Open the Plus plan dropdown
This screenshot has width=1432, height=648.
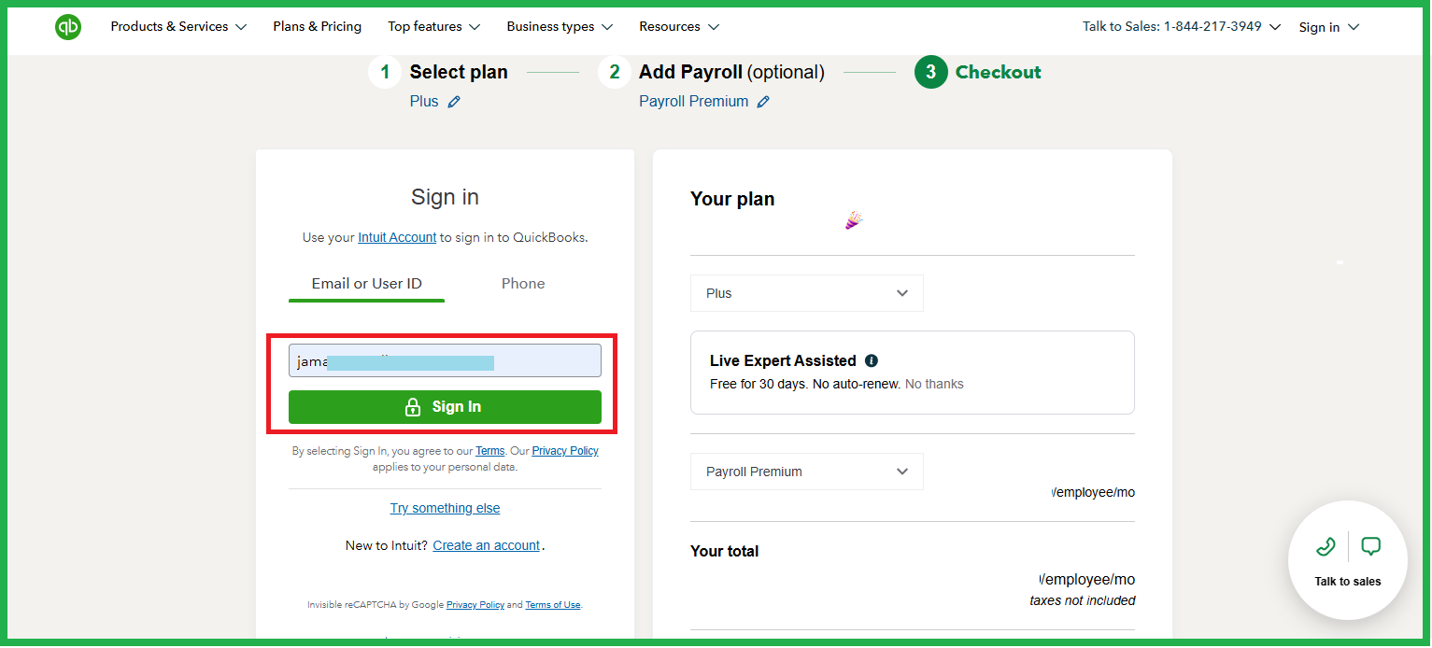807,293
